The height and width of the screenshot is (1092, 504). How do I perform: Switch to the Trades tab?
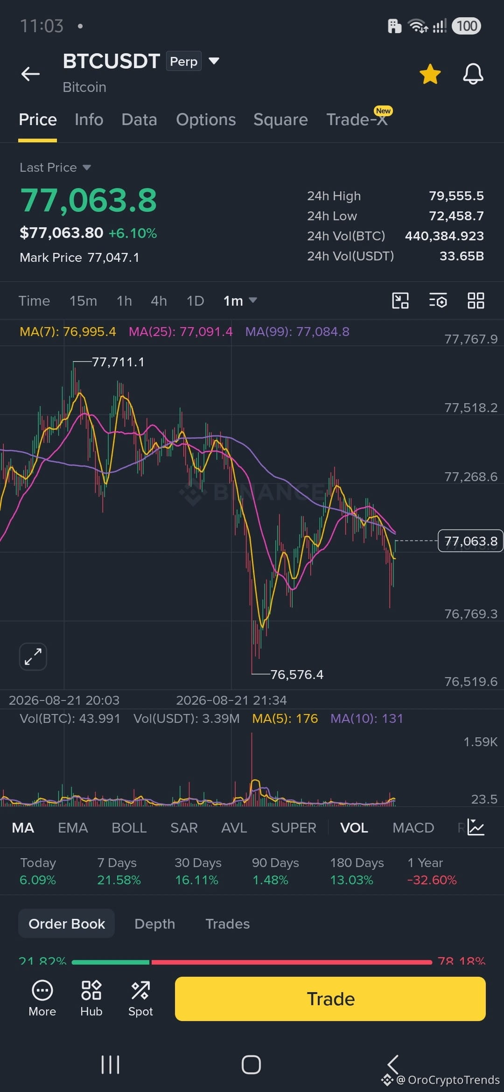click(x=228, y=924)
